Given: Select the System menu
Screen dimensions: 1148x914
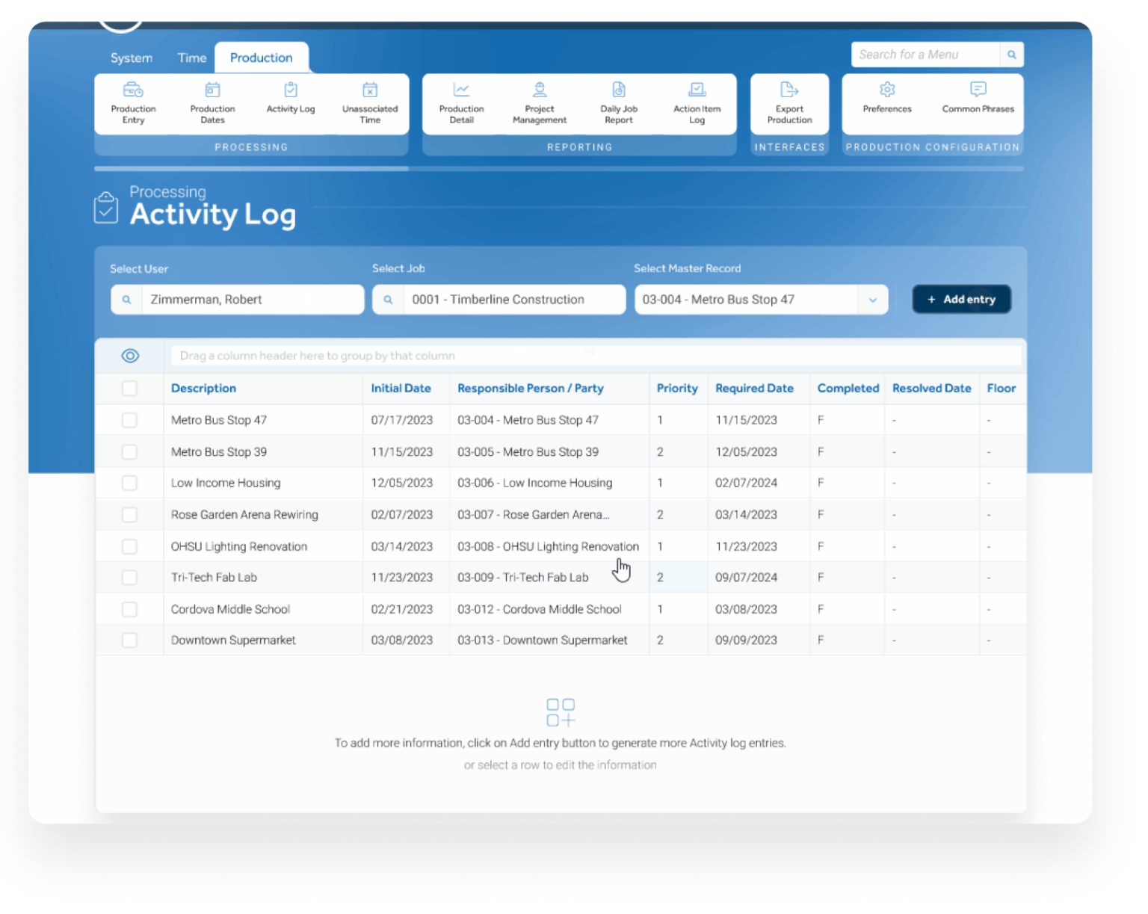Looking at the screenshot, I should (131, 58).
